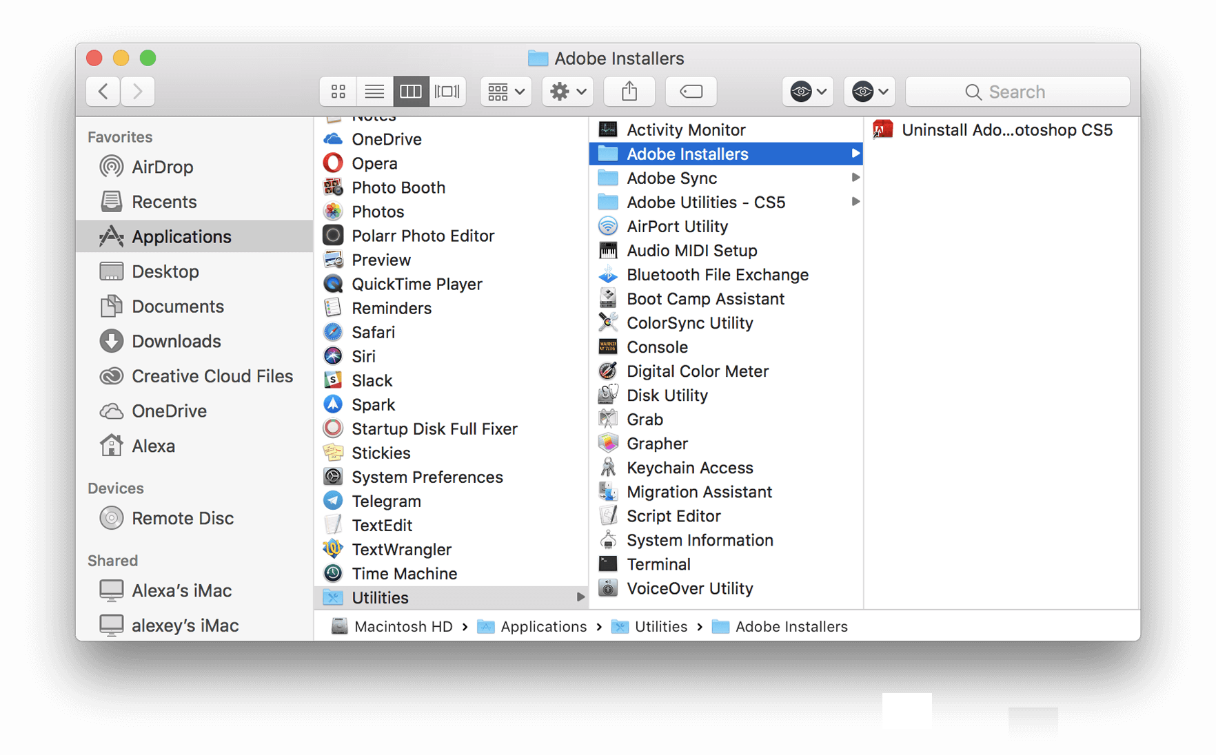Go back with the back arrow
This screenshot has height=755, width=1216.
[x=103, y=92]
